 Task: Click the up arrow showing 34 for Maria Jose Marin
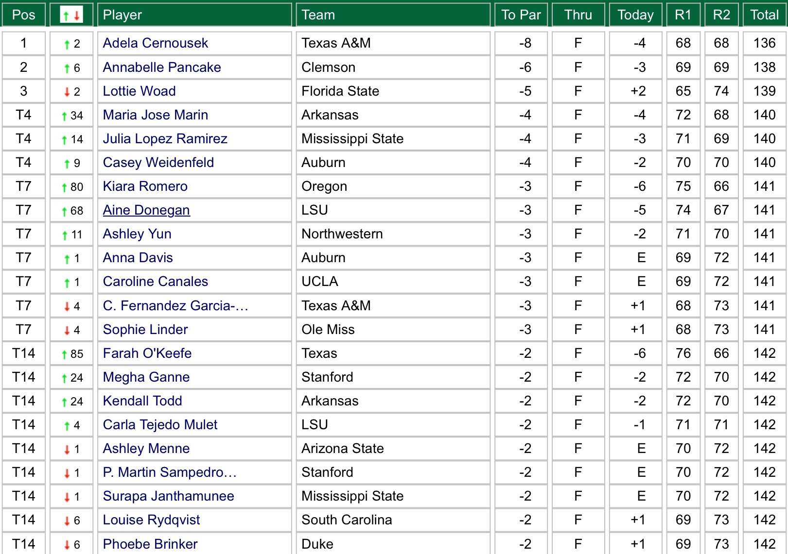pos(64,116)
